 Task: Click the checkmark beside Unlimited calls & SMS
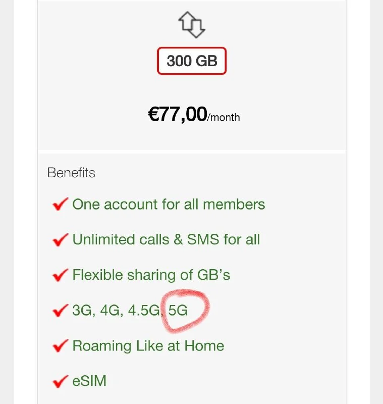tap(60, 239)
